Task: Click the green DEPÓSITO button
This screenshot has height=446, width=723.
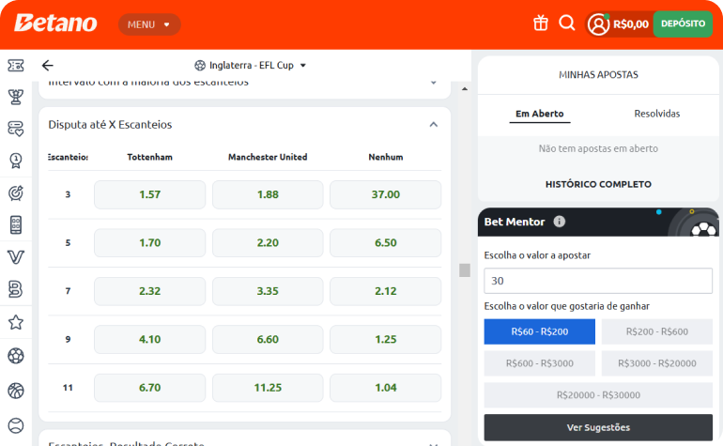Action: 683,23
